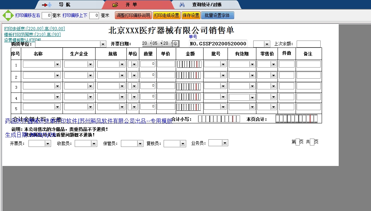The image size is (371, 211).
Task: Click the 批量设置字体 button
Action: pos(217,15)
